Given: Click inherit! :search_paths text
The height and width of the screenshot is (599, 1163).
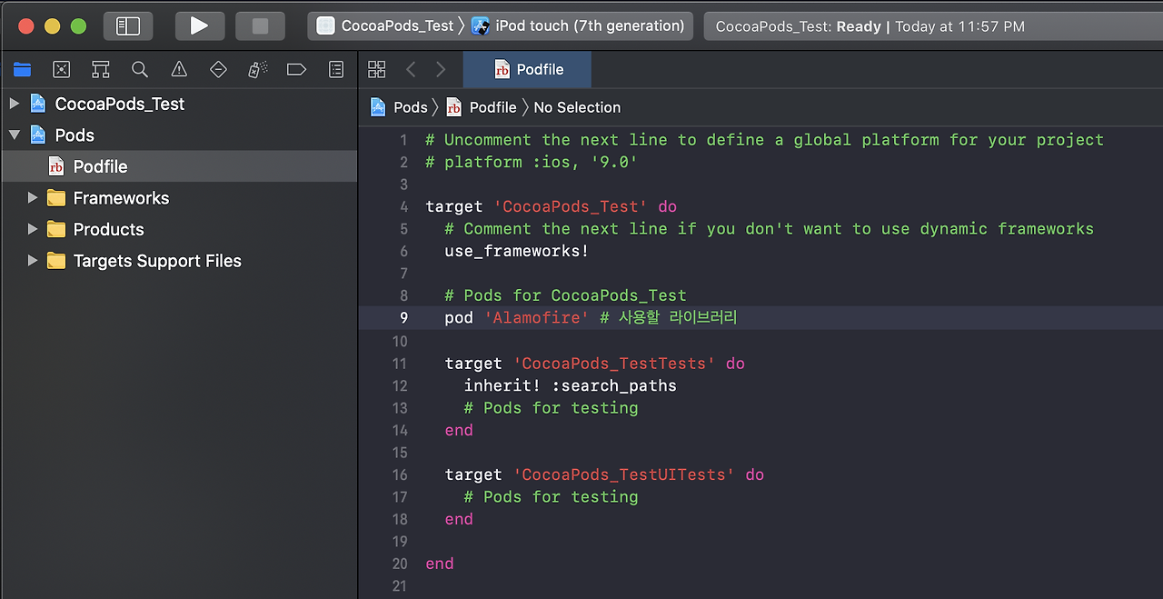Looking at the screenshot, I should point(571,385).
